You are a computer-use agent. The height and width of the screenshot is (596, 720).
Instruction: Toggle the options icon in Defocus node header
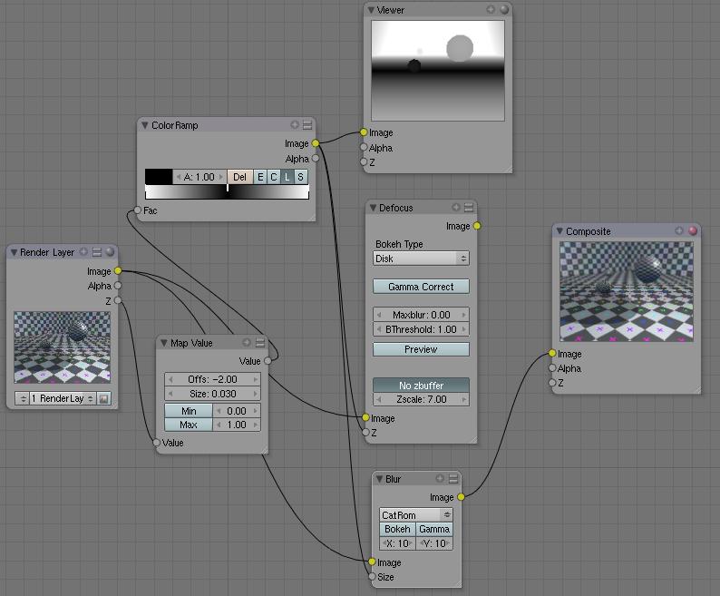(x=469, y=208)
